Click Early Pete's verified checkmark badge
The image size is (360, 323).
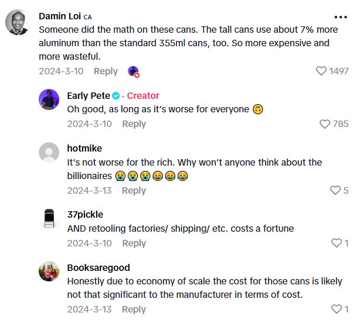click(116, 95)
